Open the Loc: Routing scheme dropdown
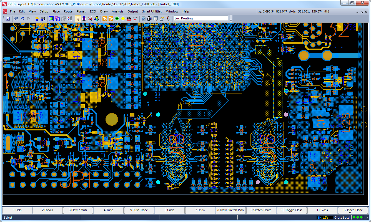Screen dimensions: 371x222 [x=226, y=18]
